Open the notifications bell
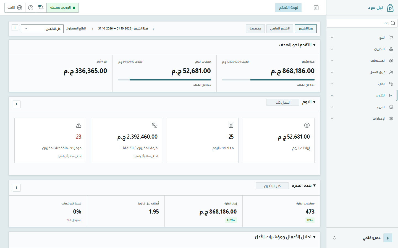The height and width of the screenshot is (248, 398). click(41, 8)
